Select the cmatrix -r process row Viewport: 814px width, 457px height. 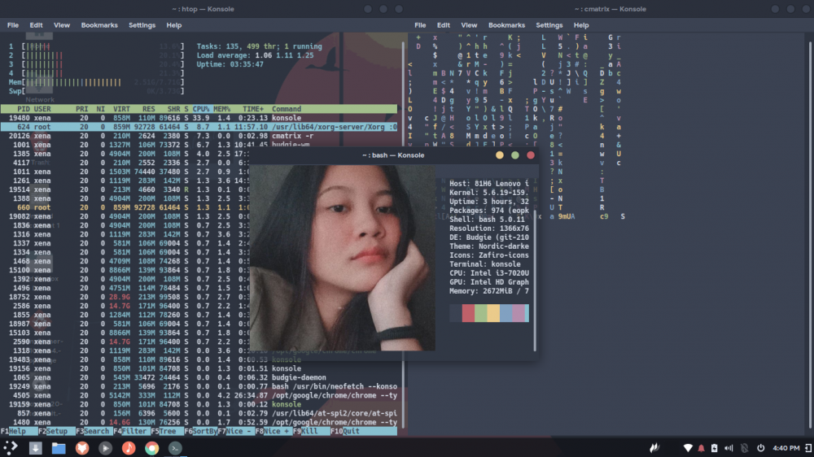(199, 136)
